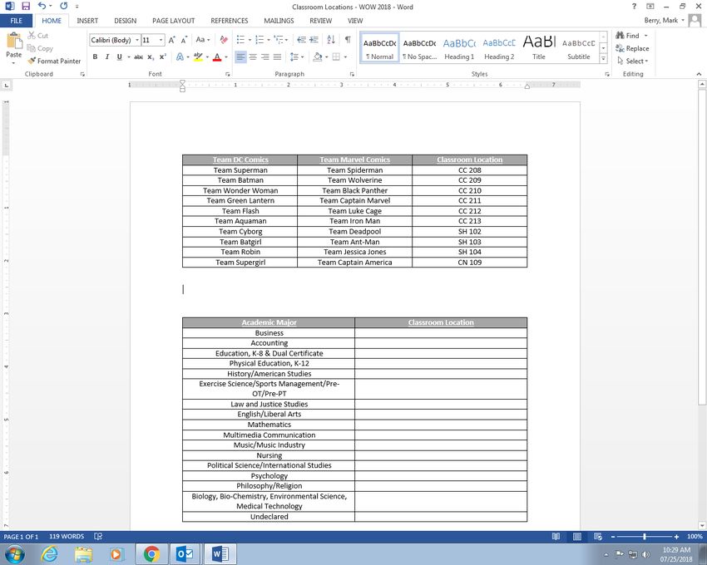This screenshot has width=707, height=565.
Task: Open Select dropdown in Editing group
Action: pyautogui.click(x=632, y=61)
